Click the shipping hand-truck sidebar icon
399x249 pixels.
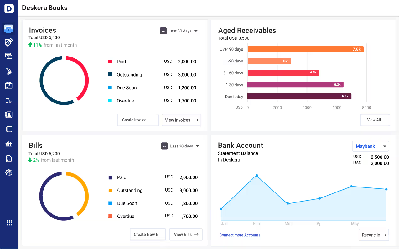(9, 71)
